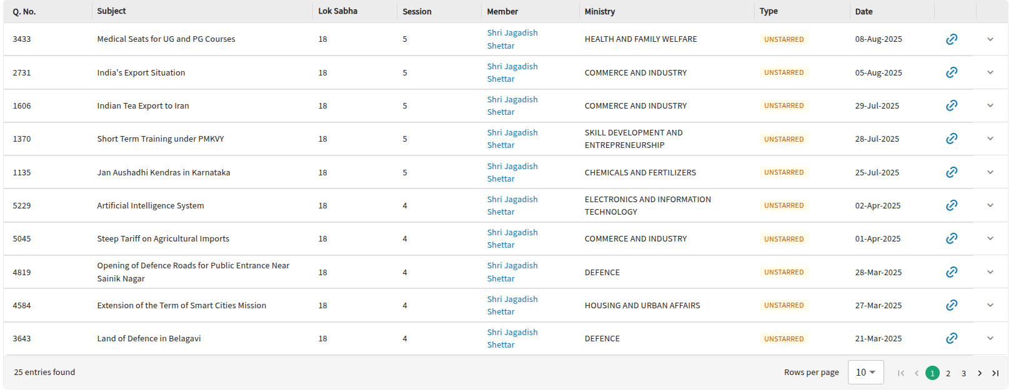The image size is (1026, 390).
Task: Click UNSTARRED badge for question 5229
Action: 784,205
